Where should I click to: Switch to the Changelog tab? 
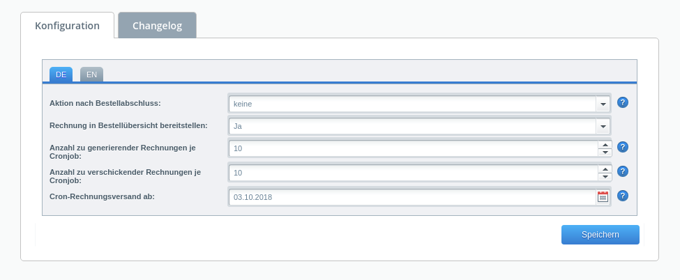[157, 26]
